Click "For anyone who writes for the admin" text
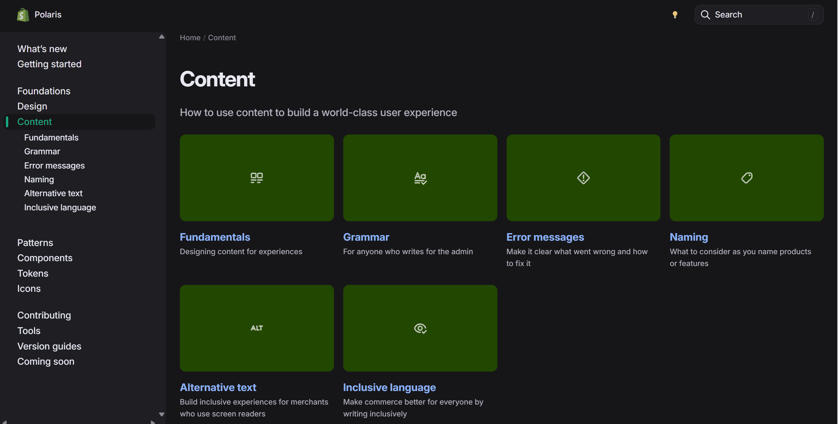This screenshot has width=838, height=424. 408,252
